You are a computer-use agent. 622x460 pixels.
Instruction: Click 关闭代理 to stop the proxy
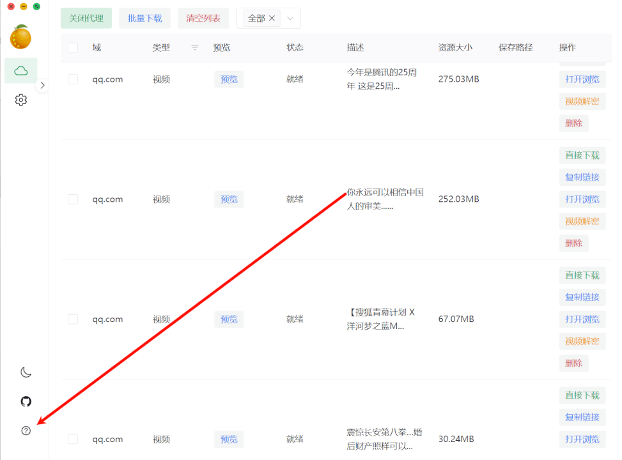(x=86, y=19)
